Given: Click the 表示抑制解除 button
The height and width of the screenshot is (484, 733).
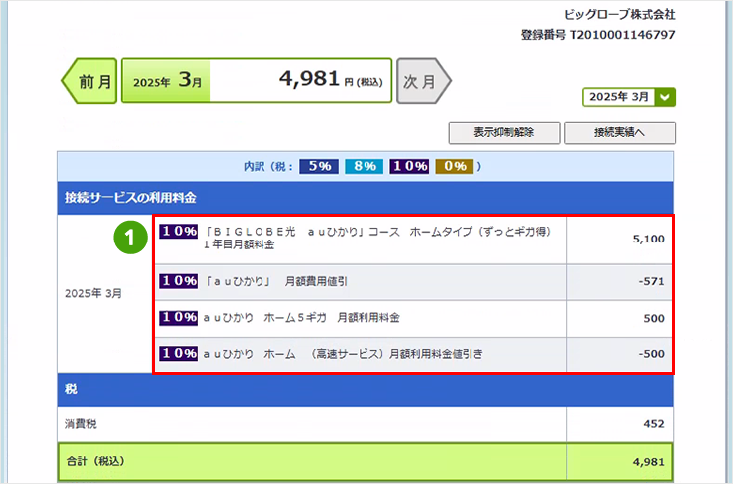Looking at the screenshot, I should pyautogui.click(x=504, y=133).
